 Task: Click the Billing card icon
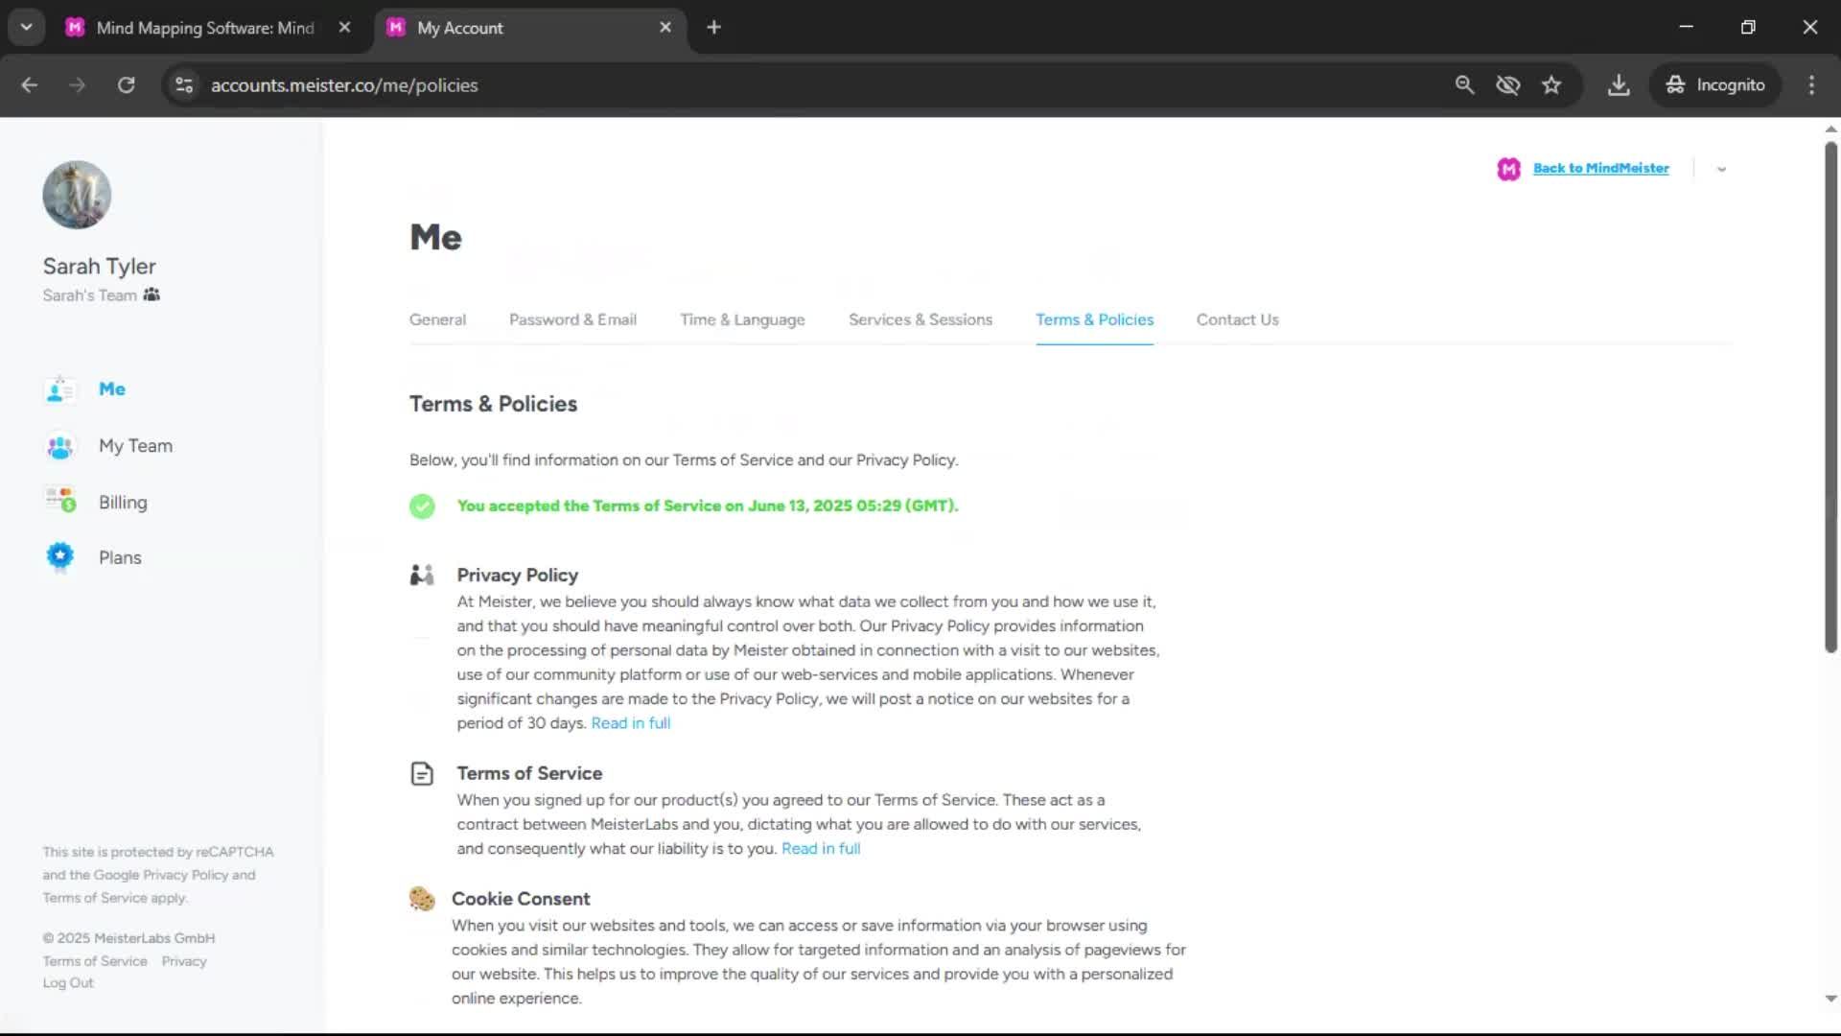(x=59, y=500)
